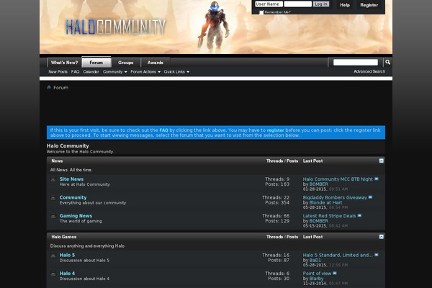Click the 'Posts: 163' text

pos(277,184)
